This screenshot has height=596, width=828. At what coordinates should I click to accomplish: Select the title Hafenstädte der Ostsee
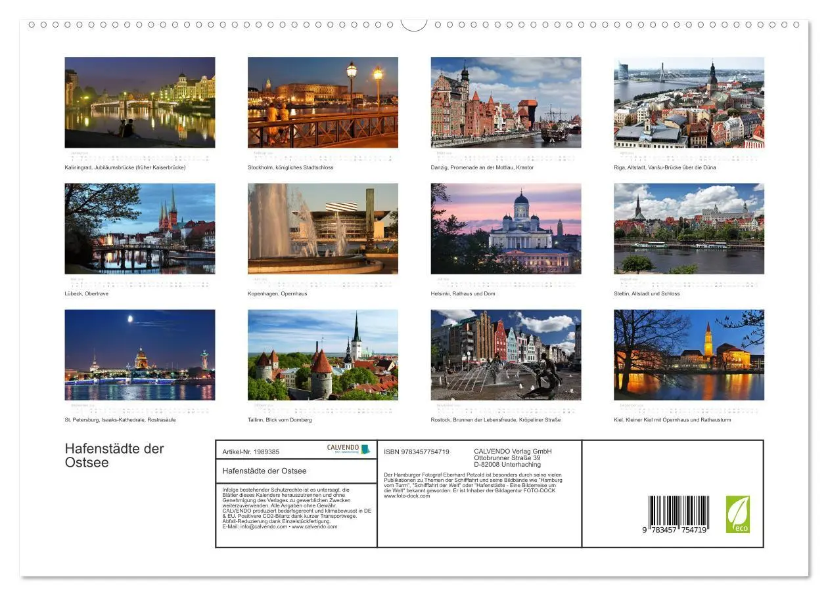tap(113, 455)
